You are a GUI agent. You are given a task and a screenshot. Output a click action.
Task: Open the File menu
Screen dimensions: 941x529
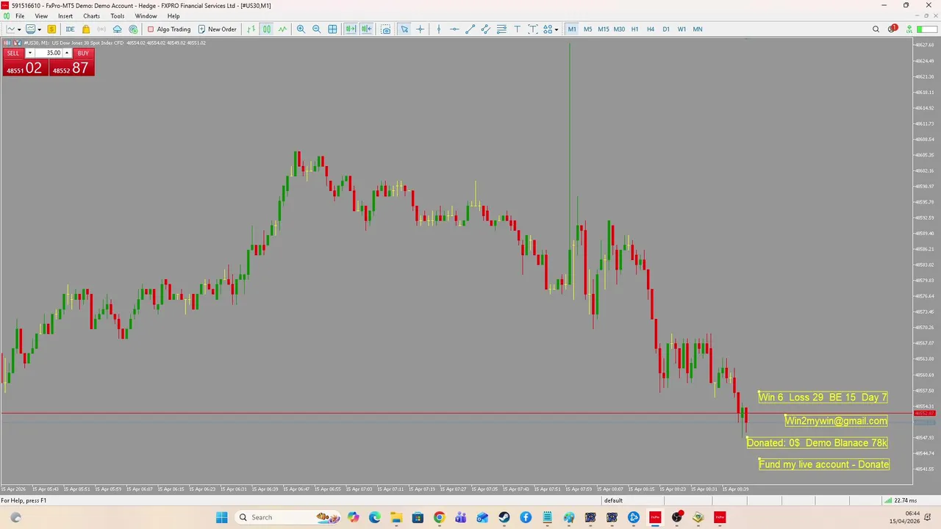point(20,16)
